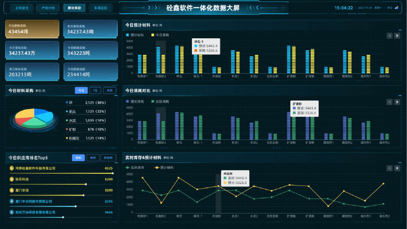Toggle the 实际消耗 green legend series
407x229 pixels.
[160, 101]
